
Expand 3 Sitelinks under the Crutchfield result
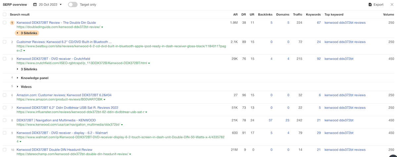(27, 69)
